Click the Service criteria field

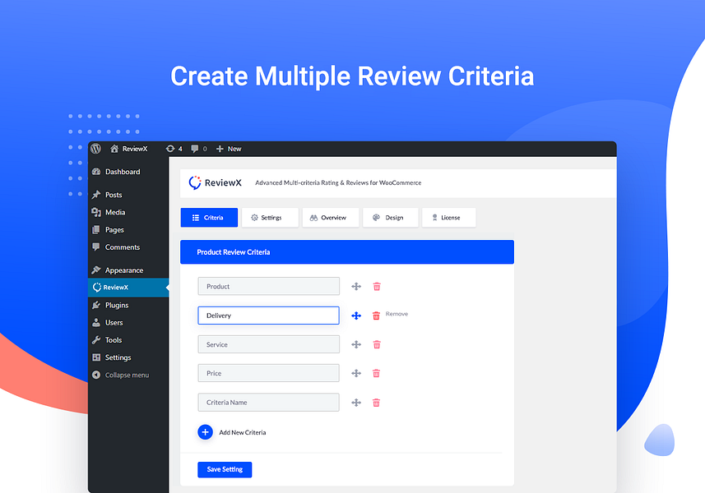tap(268, 344)
